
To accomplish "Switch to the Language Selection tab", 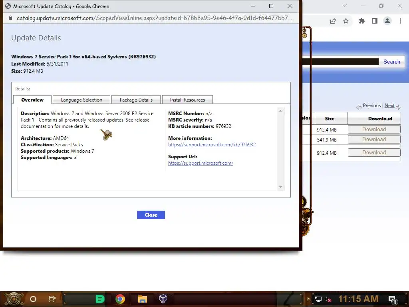I will [x=81, y=100].
